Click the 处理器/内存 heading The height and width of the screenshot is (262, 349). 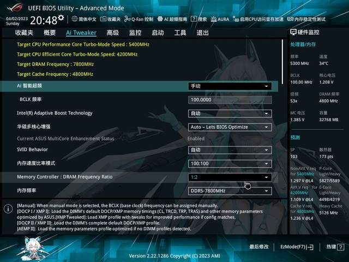pyautogui.click(x=303, y=45)
